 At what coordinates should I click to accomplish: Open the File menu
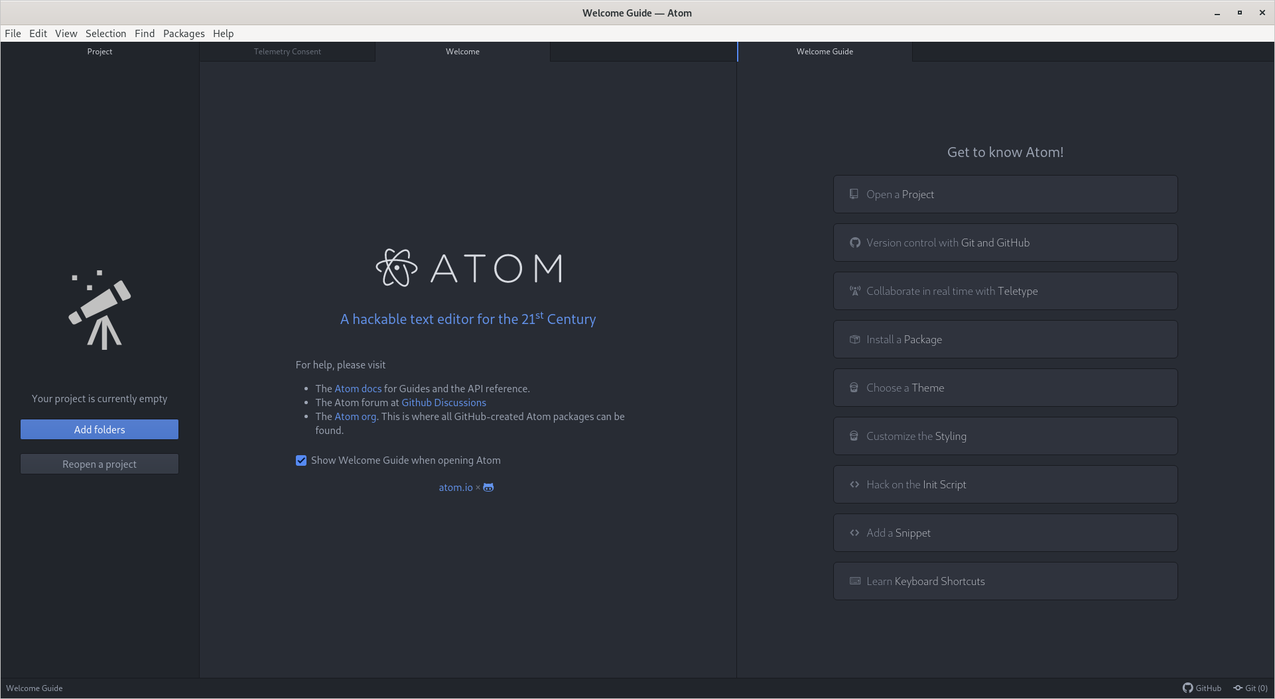click(13, 33)
